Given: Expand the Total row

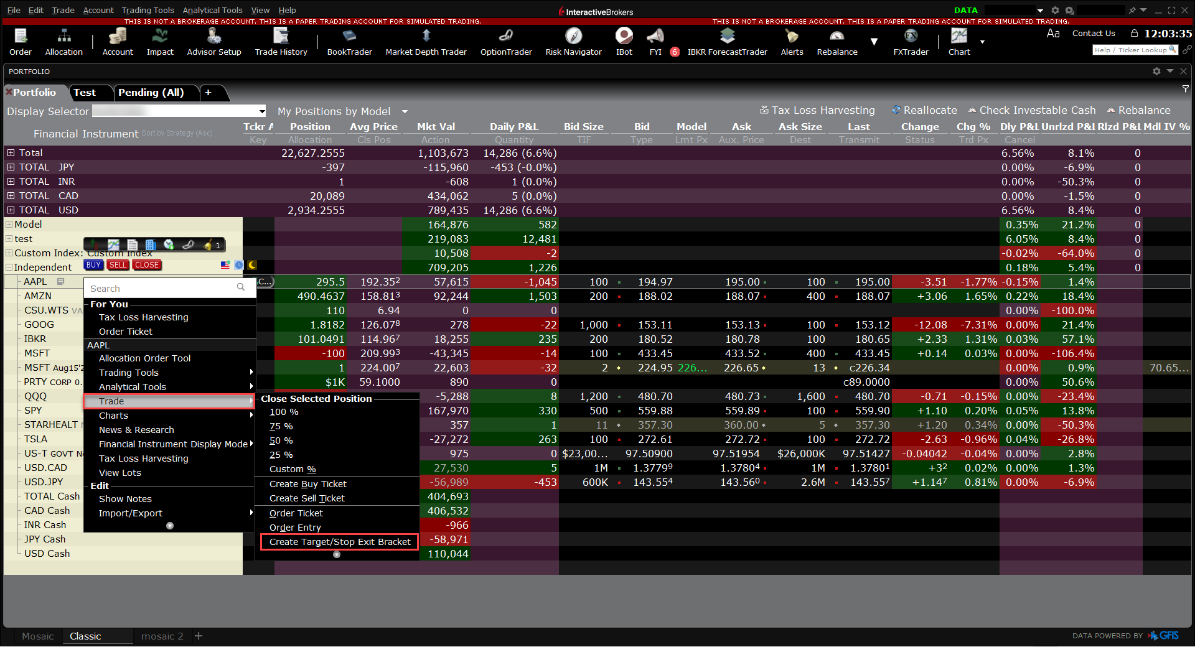Looking at the screenshot, I should pos(11,153).
